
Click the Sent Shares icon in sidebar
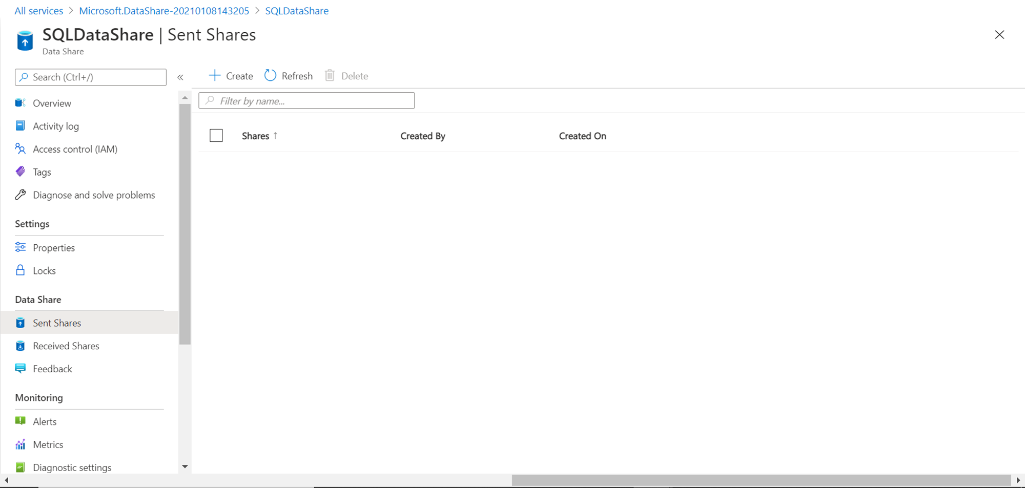[x=20, y=323]
